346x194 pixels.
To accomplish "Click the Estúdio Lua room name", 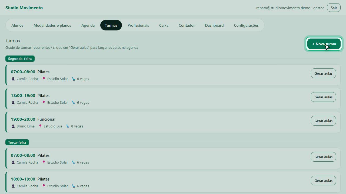I will coord(53,126).
